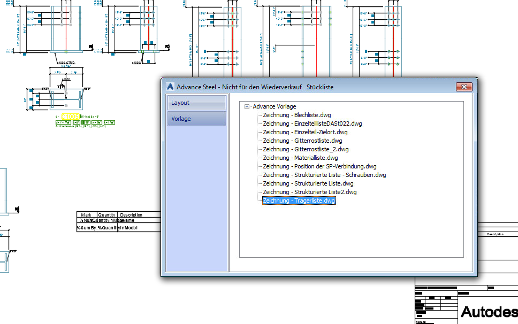518x324 pixels.
Task: Select Advance Vorlage root tree item
Action: 274,106
